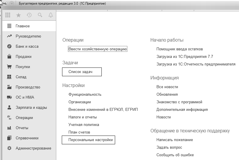Open the ОС и НМА section

29,97
